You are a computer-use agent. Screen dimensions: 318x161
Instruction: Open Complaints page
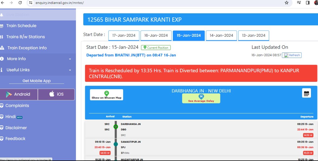point(17,106)
